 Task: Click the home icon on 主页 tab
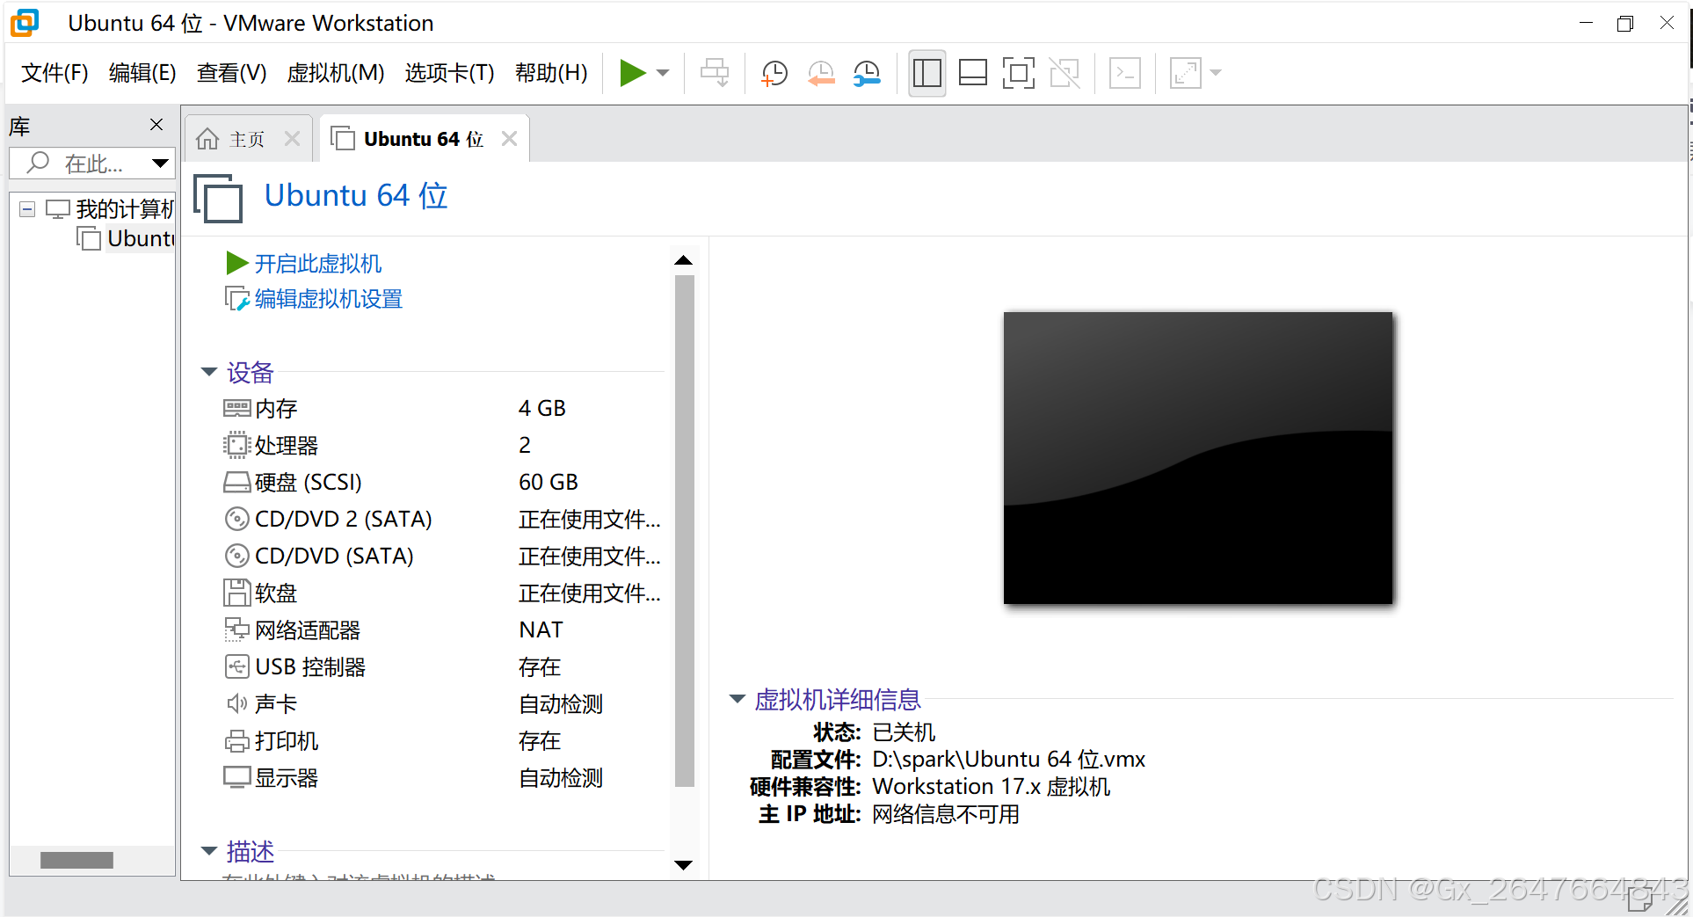207,139
